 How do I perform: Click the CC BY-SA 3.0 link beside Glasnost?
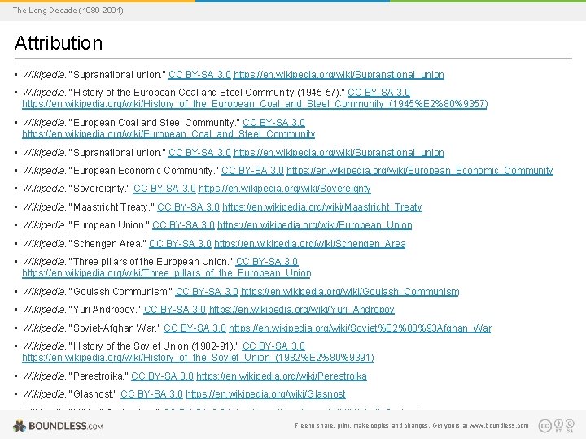click(x=151, y=394)
